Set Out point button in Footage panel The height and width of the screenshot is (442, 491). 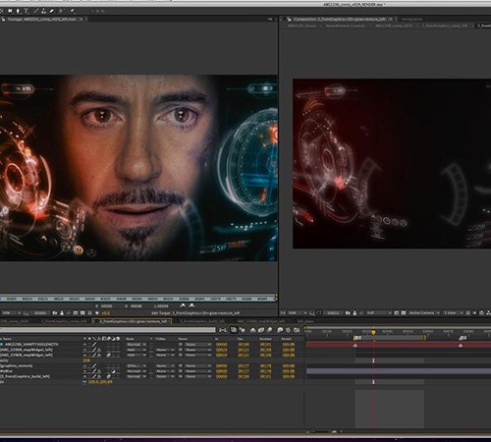point(127,306)
